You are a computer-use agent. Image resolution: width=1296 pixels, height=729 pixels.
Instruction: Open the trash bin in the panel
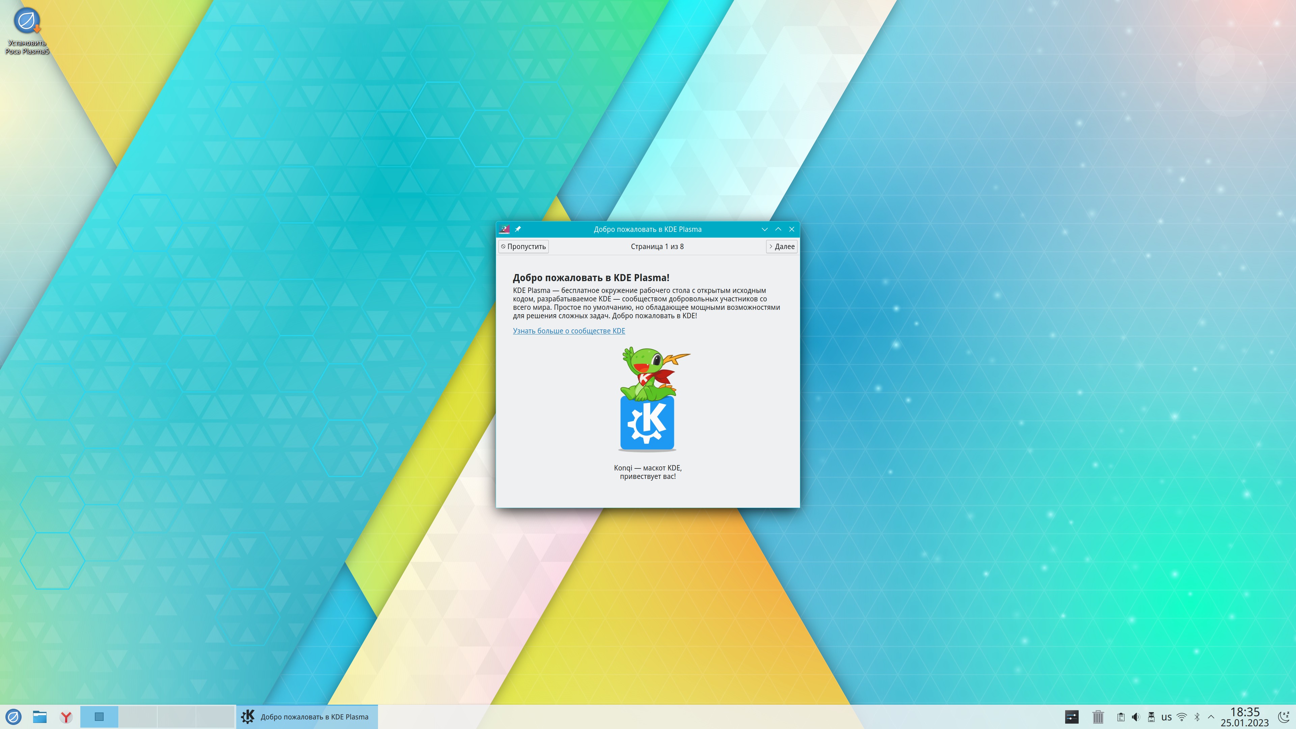pyautogui.click(x=1098, y=717)
